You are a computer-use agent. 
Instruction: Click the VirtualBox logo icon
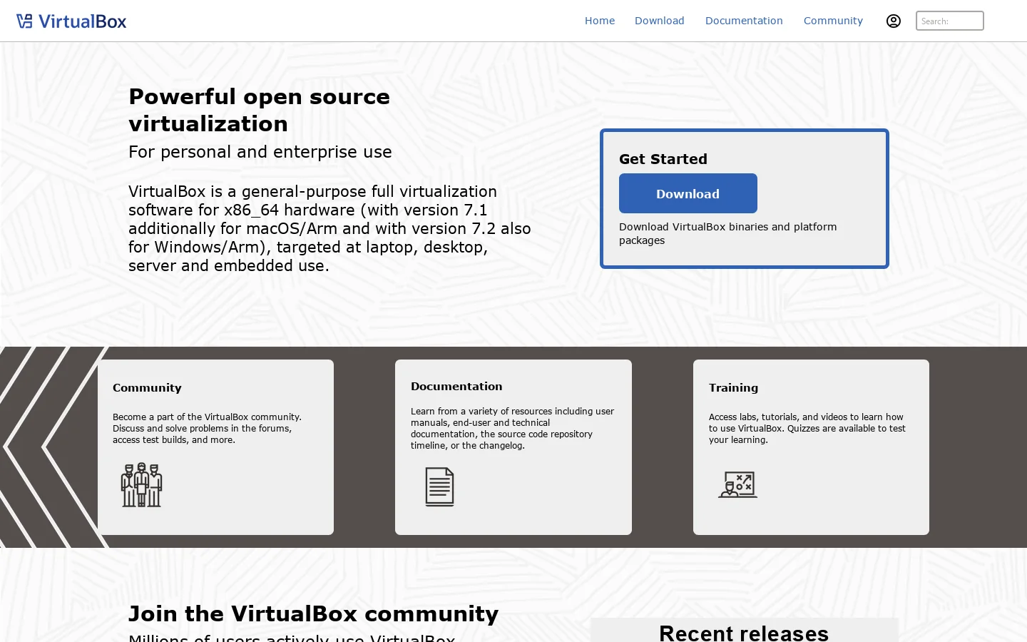click(24, 21)
